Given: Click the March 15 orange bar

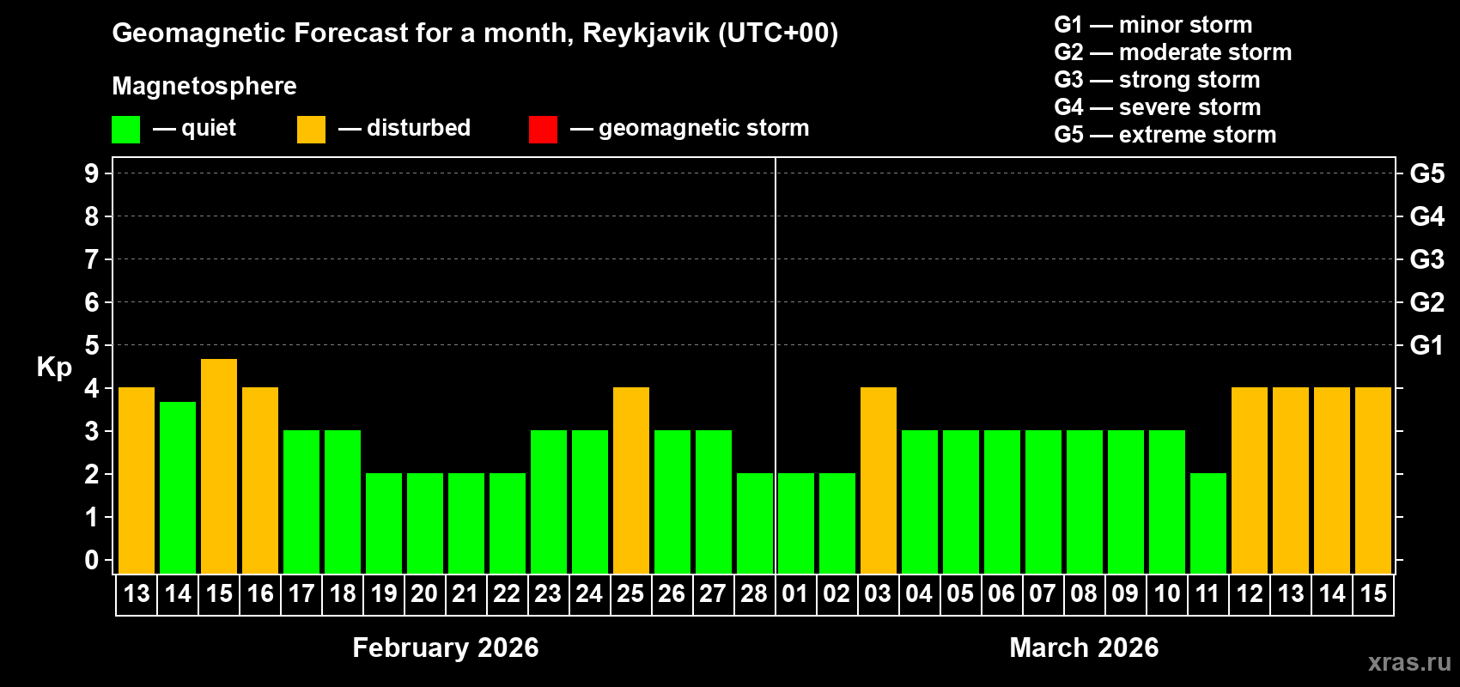Looking at the screenshot, I should (1373, 480).
